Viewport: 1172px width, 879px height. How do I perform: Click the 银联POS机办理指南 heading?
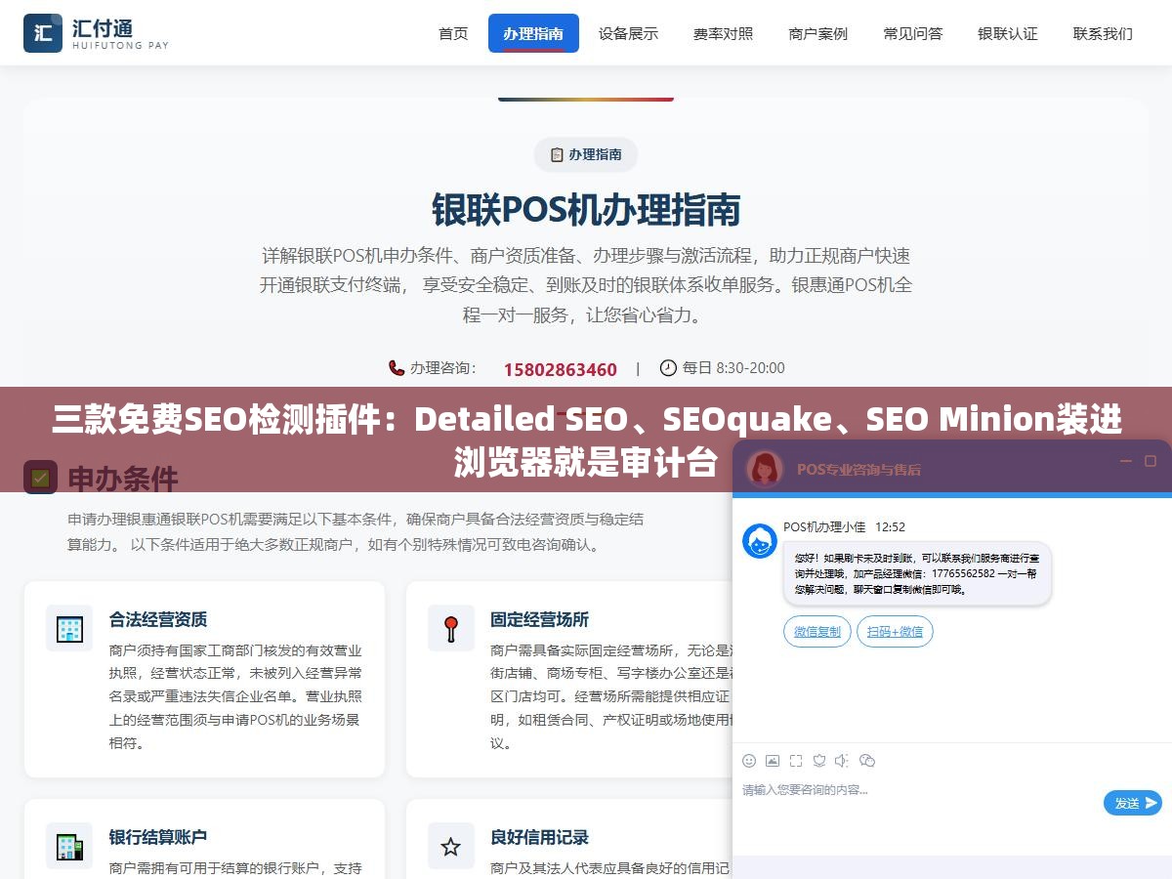586,210
